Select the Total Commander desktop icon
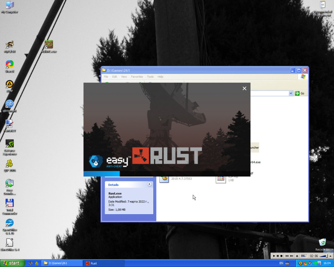 10,207
